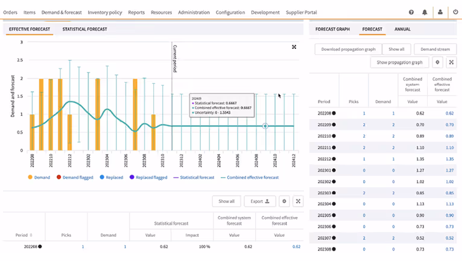Open the user profile icon
The width and height of the screenshot is (462, 261).
coord(440,12)
